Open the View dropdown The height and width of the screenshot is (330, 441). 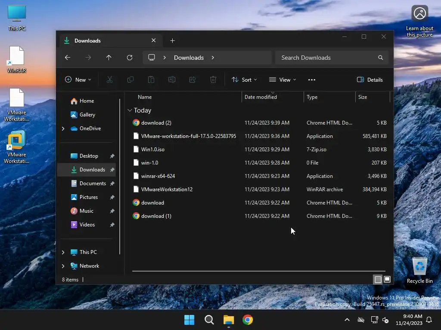[283, 79]
